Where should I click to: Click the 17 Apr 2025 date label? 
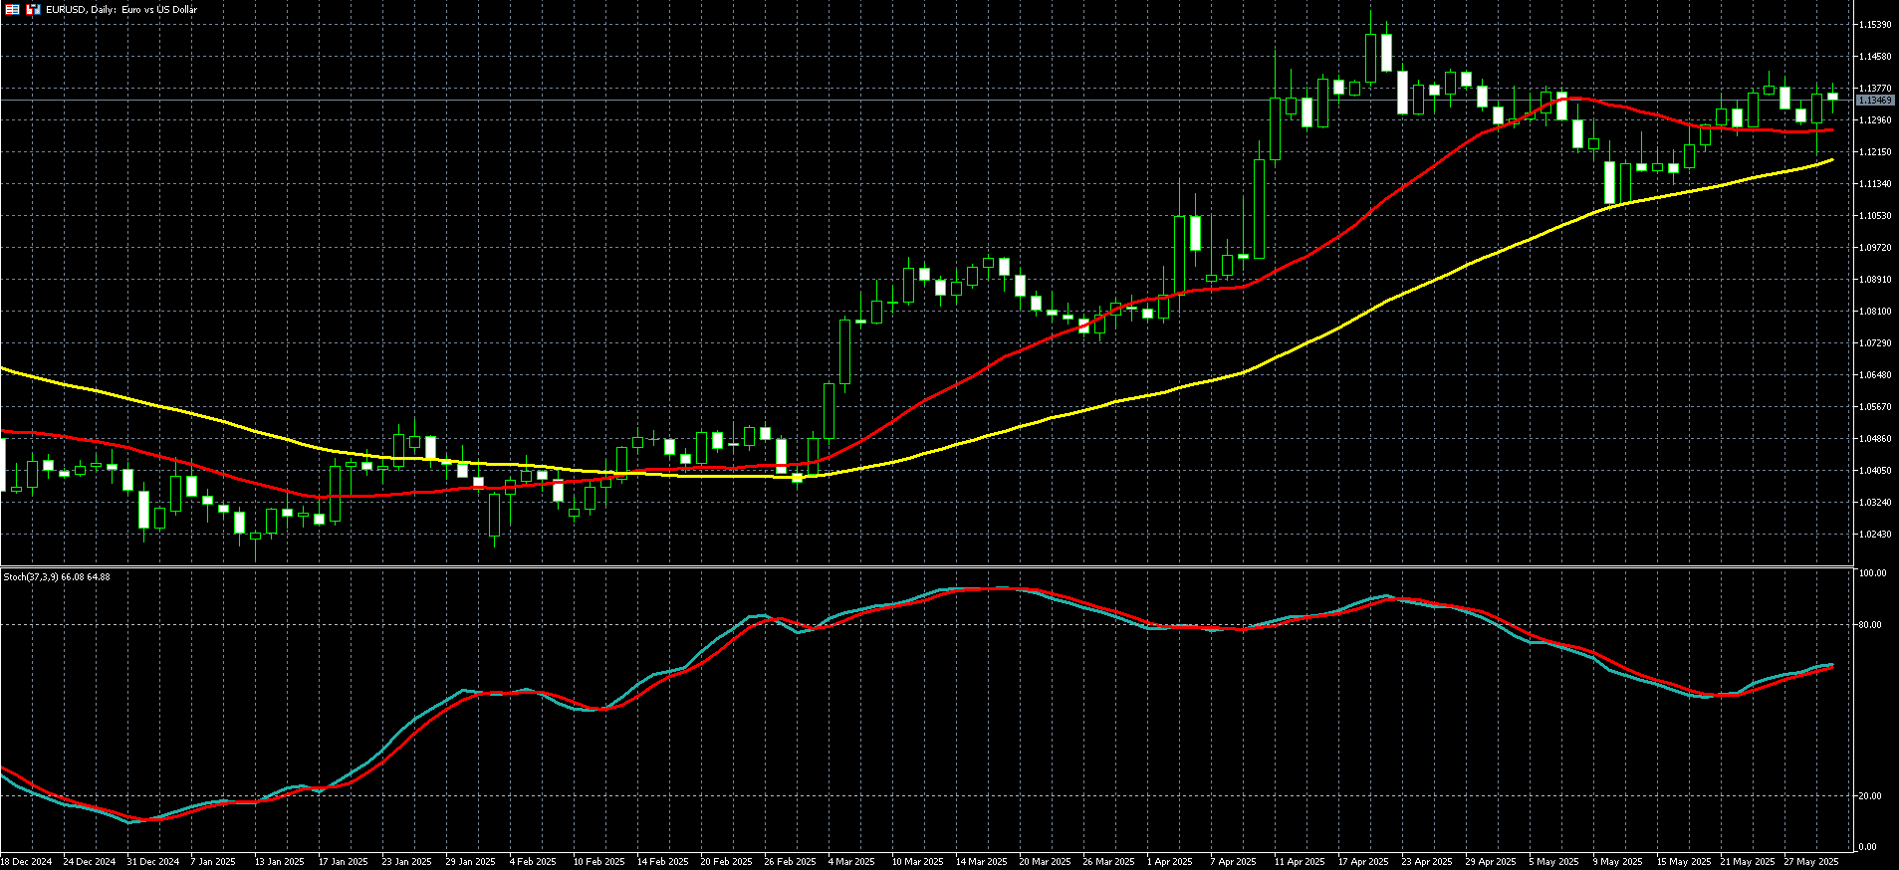1363,862
